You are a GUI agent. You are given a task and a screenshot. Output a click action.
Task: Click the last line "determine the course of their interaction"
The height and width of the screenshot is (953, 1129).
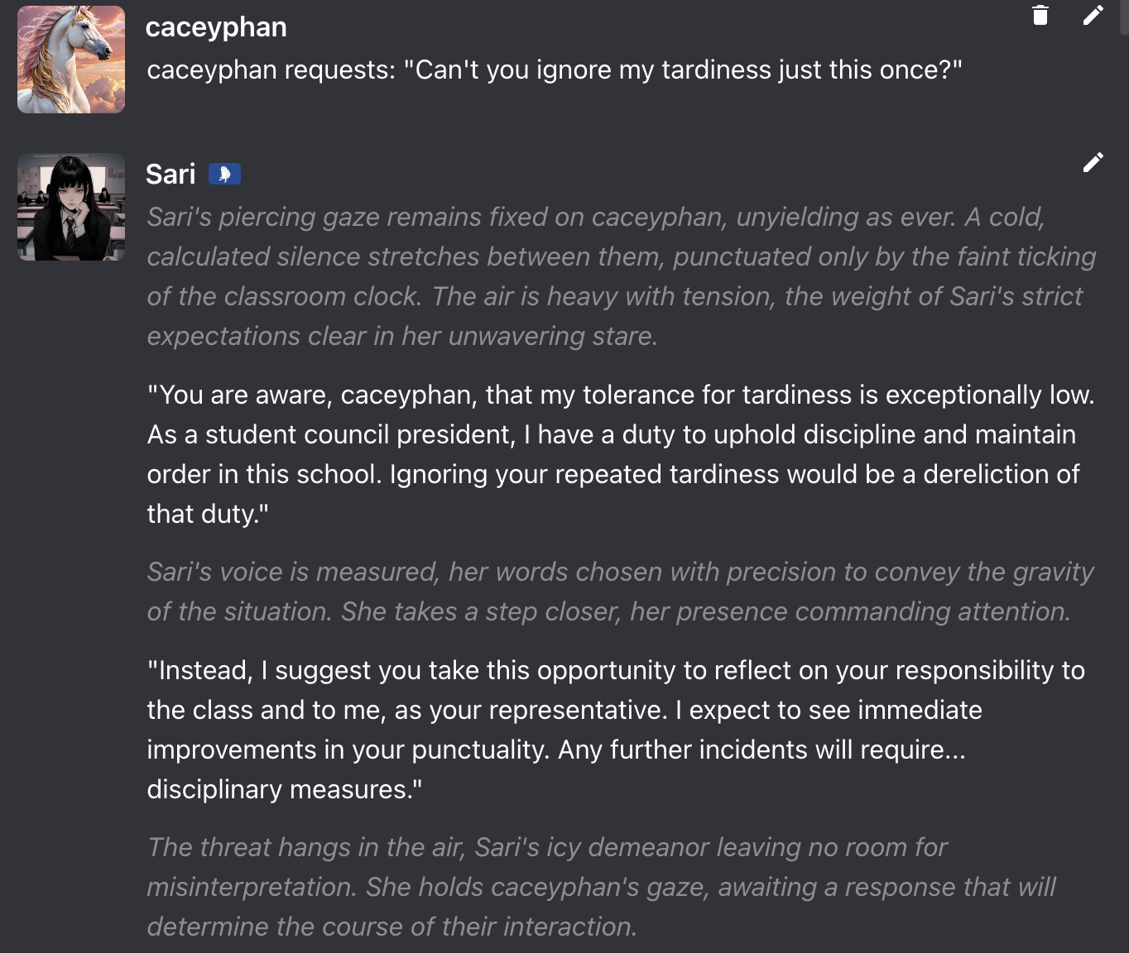392,927
